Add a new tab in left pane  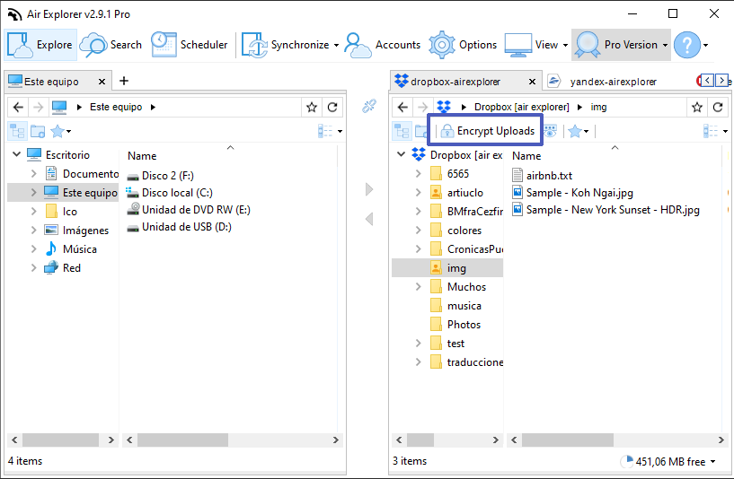click(124, 81)
